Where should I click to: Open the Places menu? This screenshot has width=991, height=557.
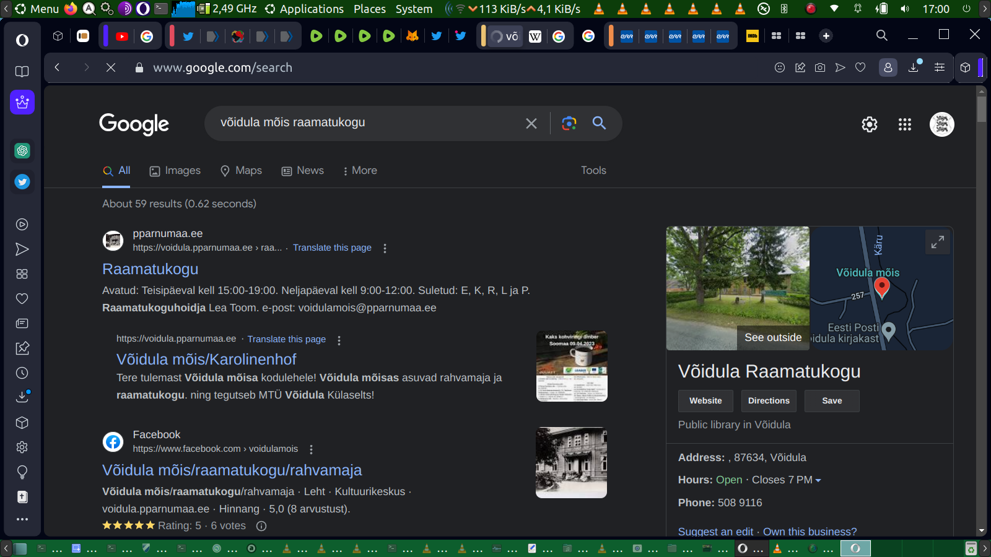[370, 9]
